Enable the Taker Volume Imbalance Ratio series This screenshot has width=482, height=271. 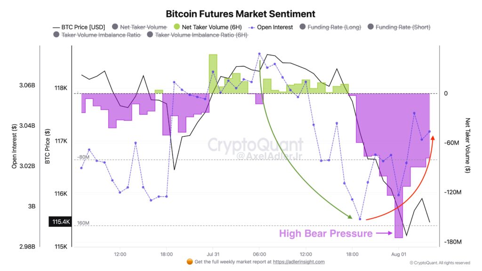pos(97,35)
